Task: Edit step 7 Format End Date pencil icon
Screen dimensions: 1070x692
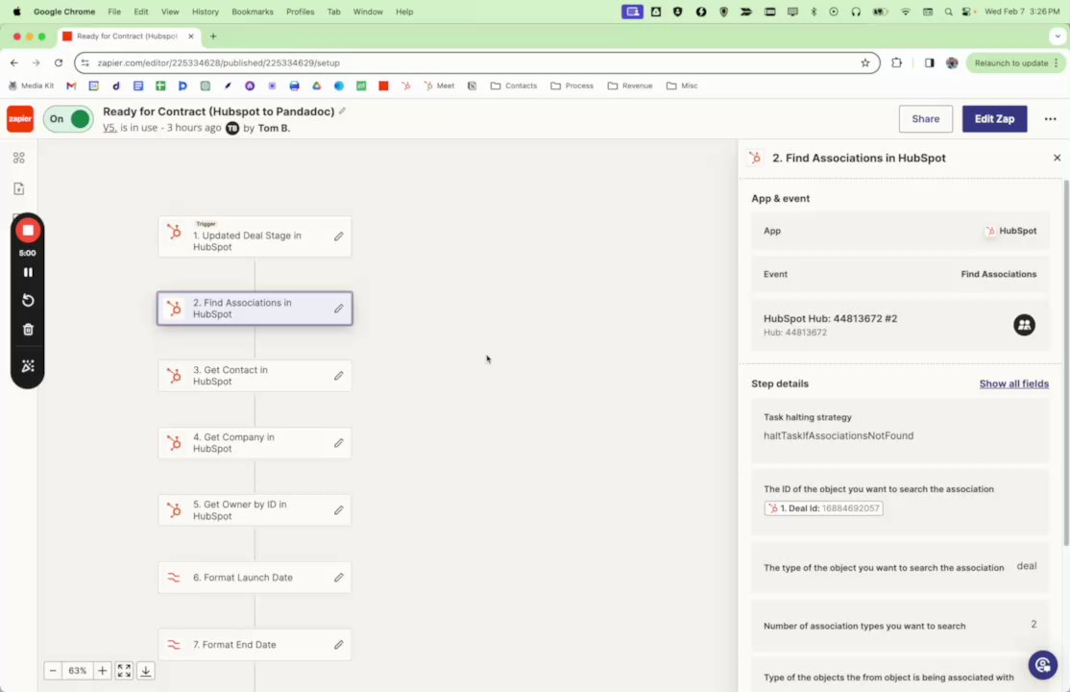Action: tap(338, 645)
